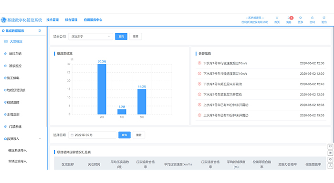Open the 更多 more gear icon
Screen dimensions: 334x183
click(300, 18)
